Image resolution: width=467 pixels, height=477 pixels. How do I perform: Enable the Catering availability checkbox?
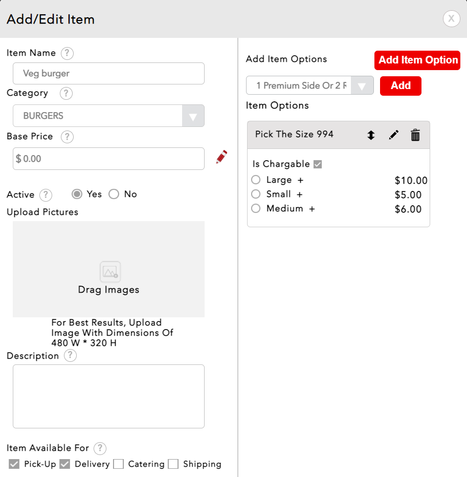(119, 464)
